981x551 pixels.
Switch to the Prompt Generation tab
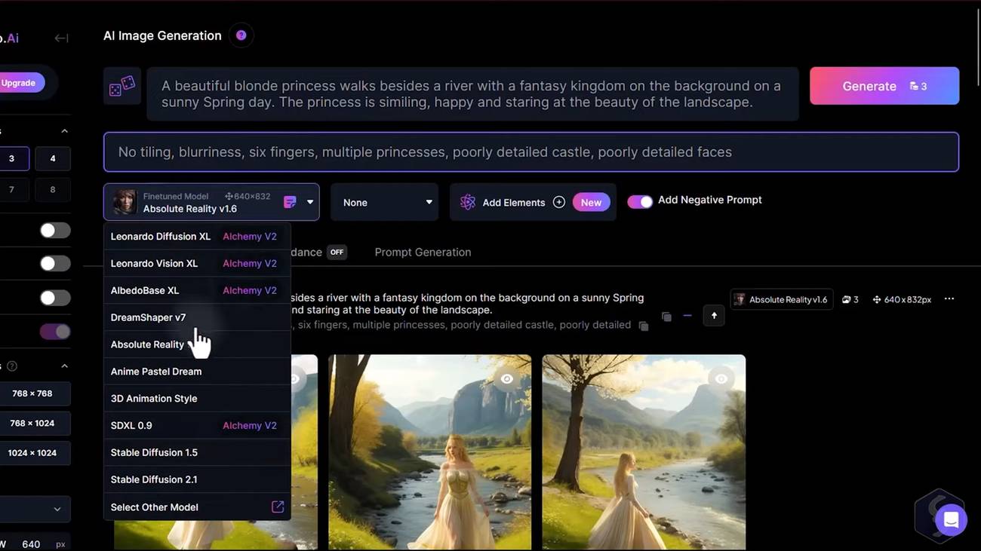423,253
